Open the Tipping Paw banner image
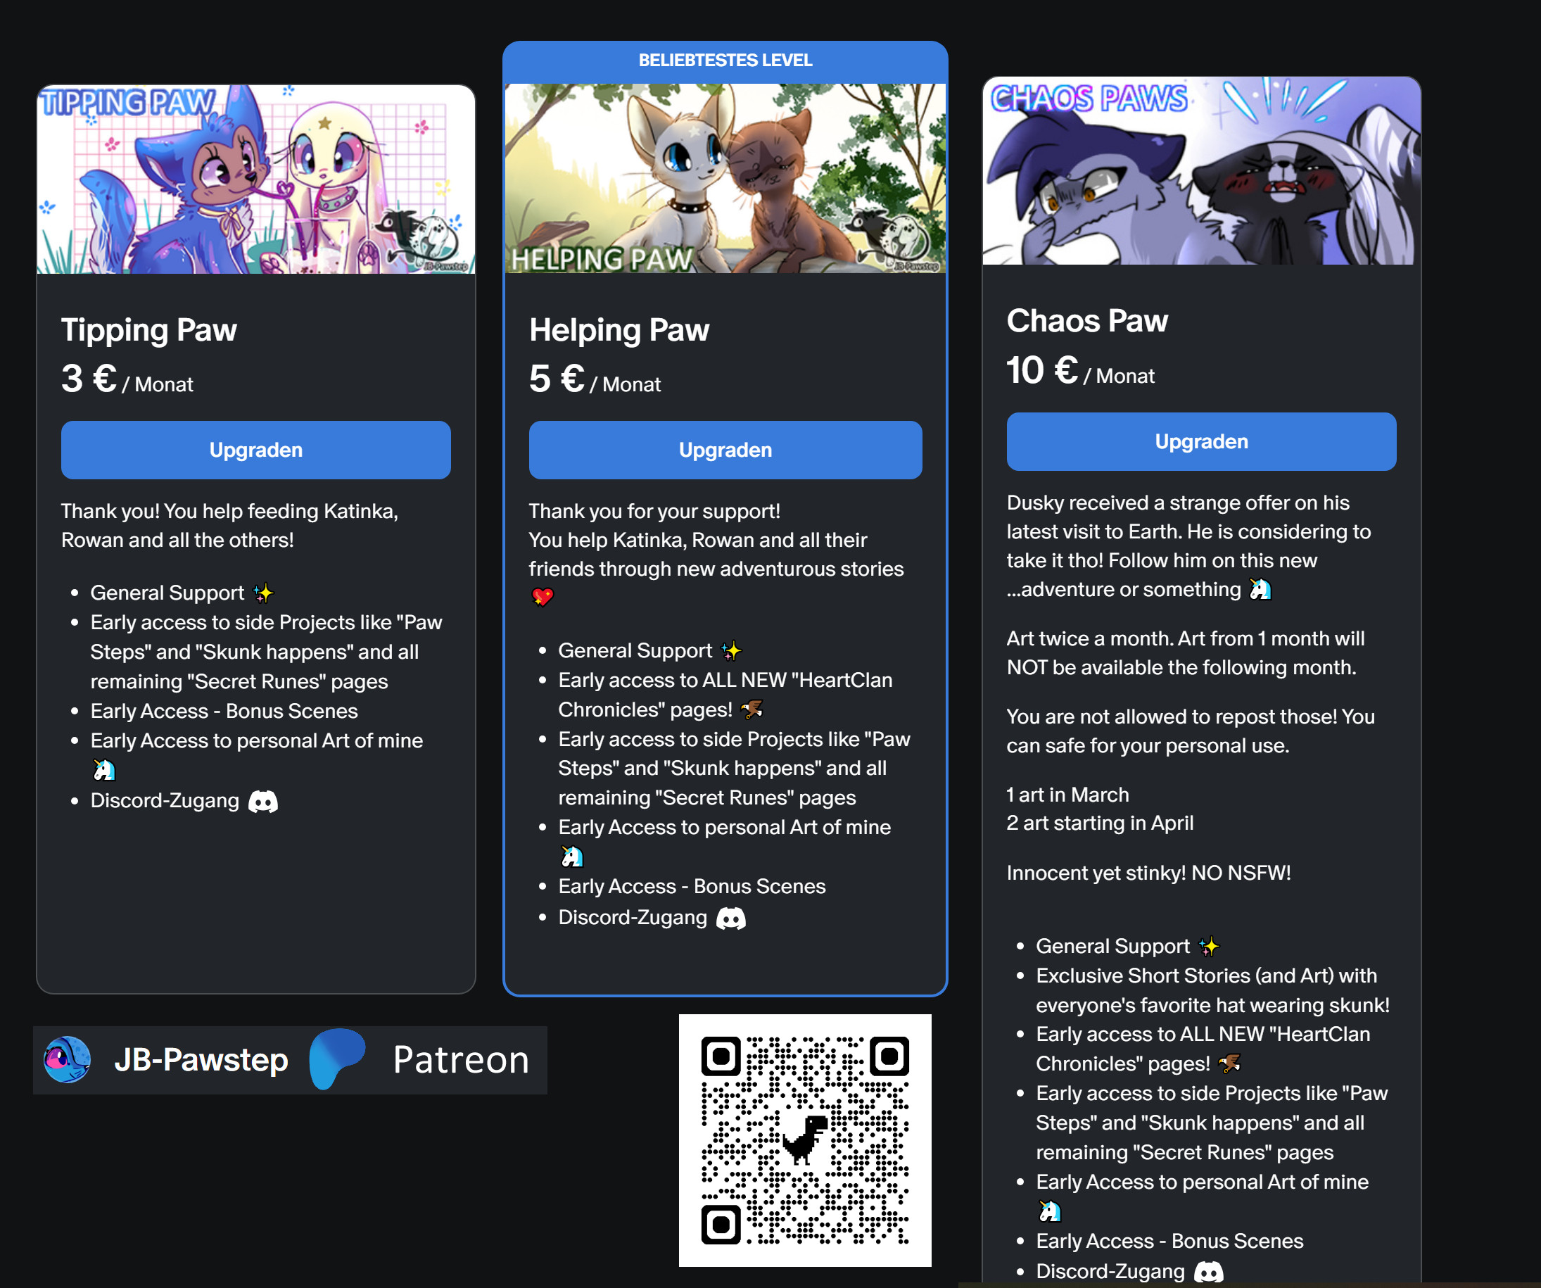1541x1288 pixels. [255, 179]
